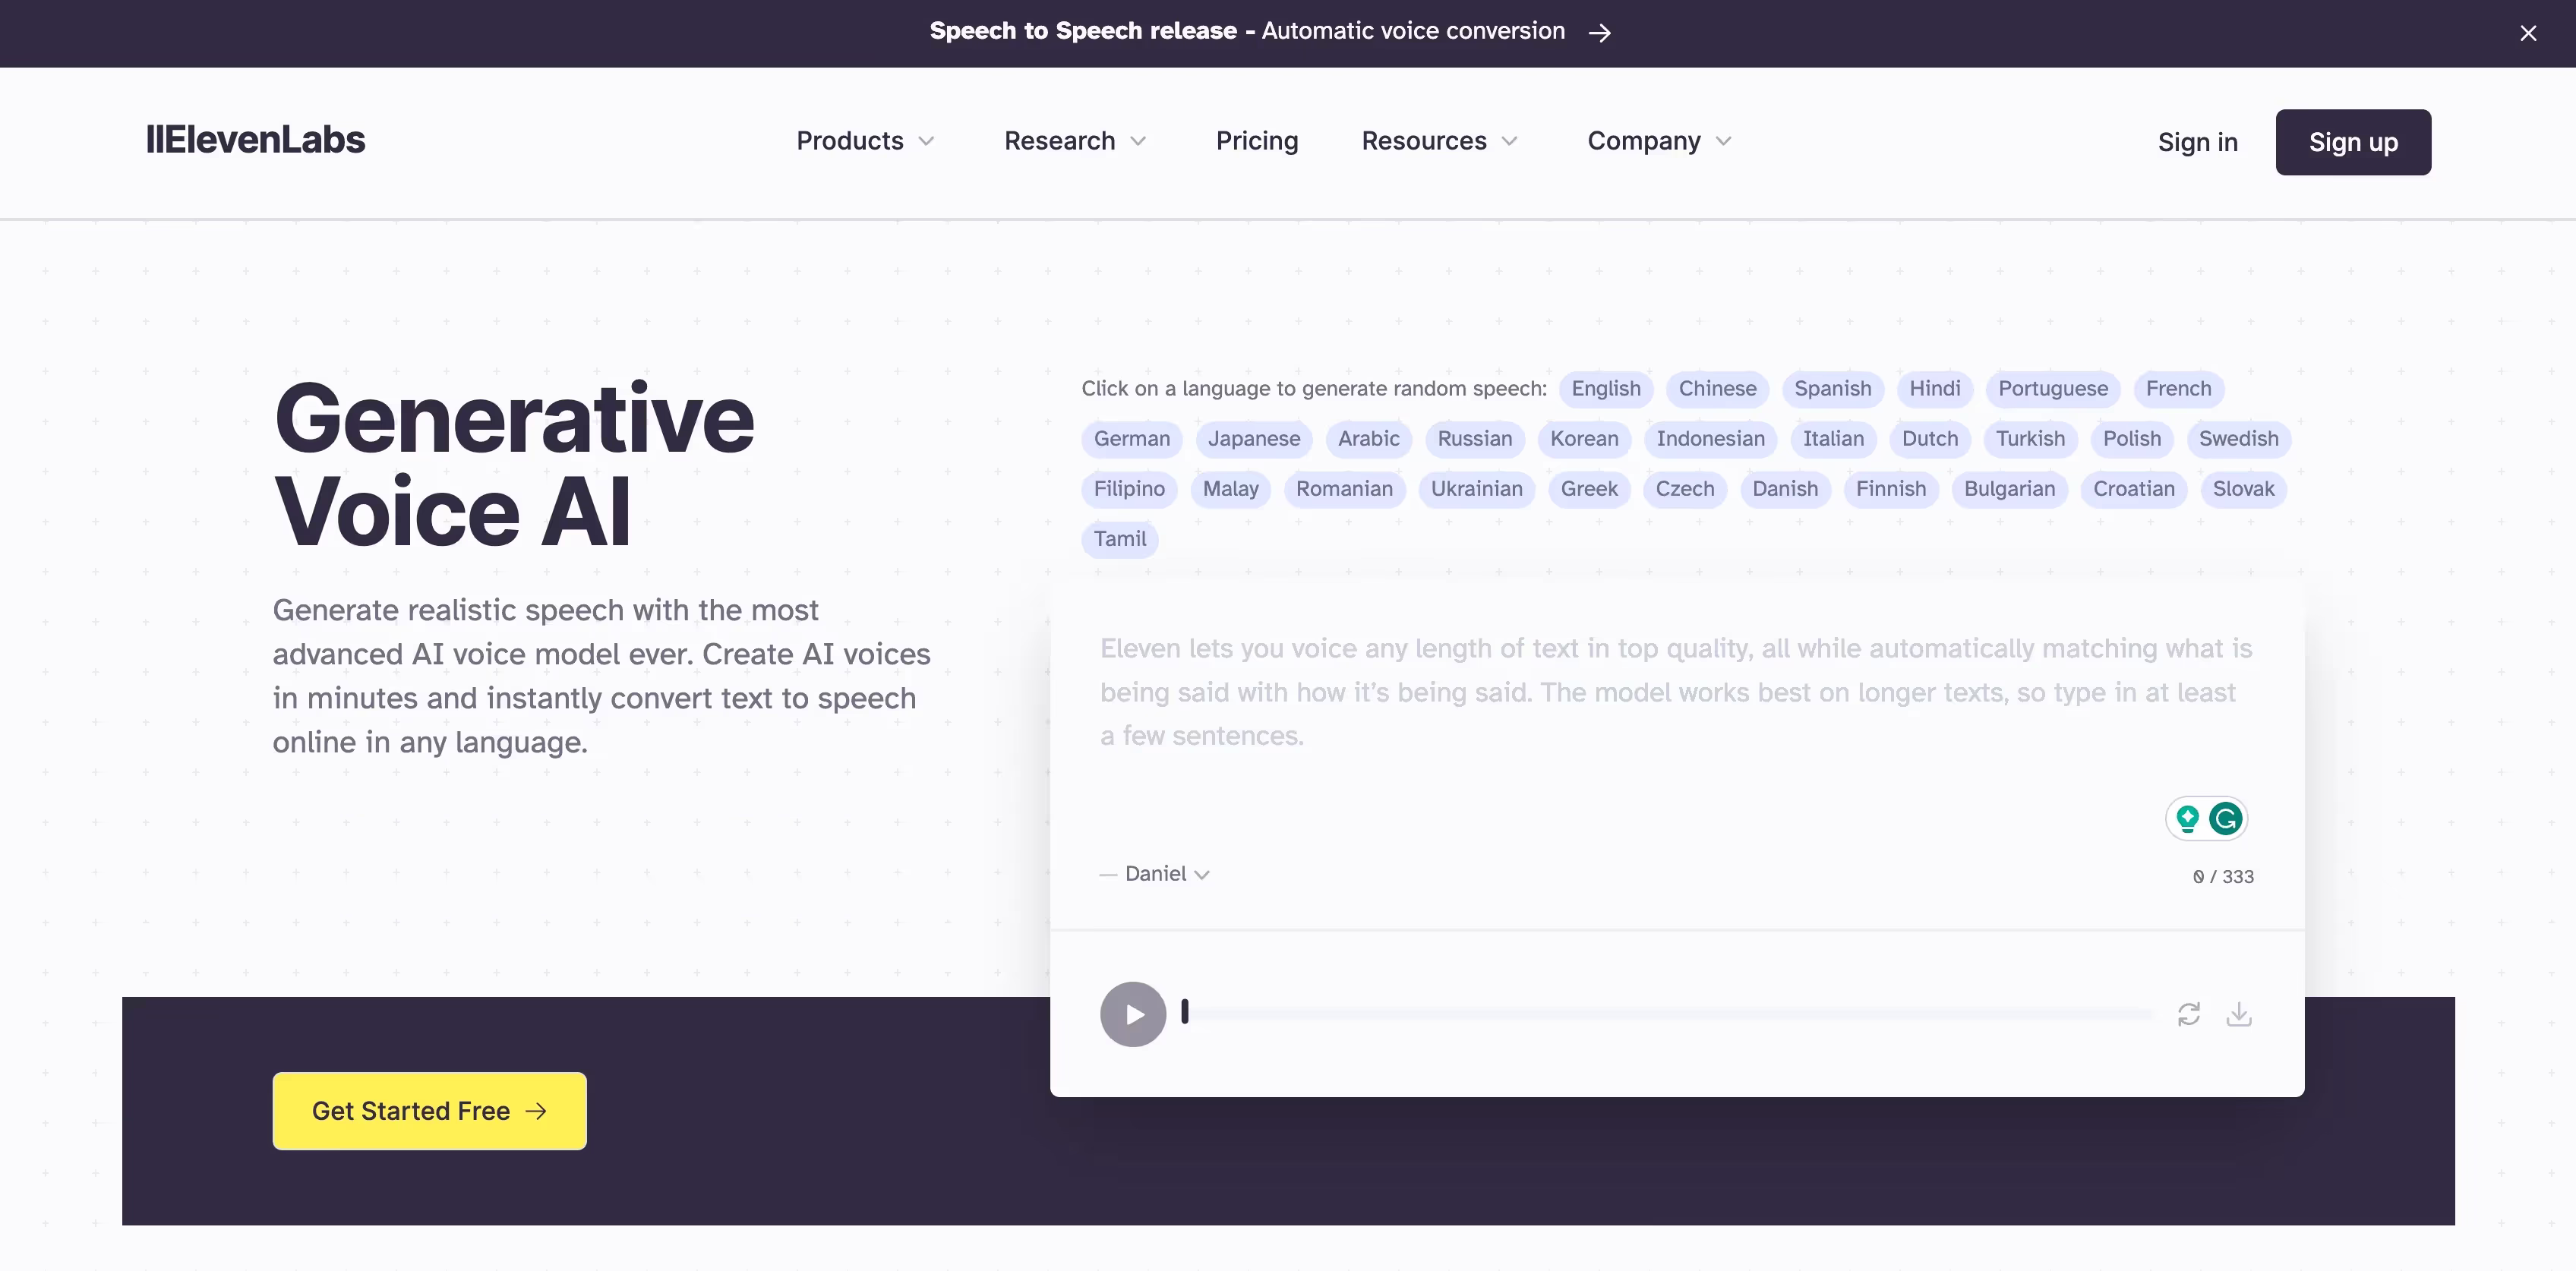Image resolution: width=2576 pixels, height=1271 pixels.
Task: Click the download audio icon
Action: tap(2239, 1014)
